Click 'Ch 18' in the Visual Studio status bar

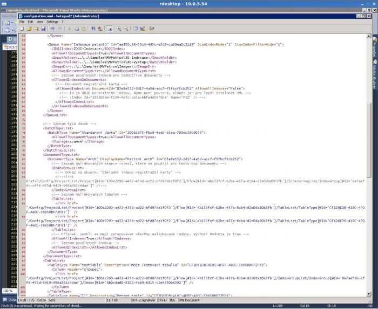(331, 306)
